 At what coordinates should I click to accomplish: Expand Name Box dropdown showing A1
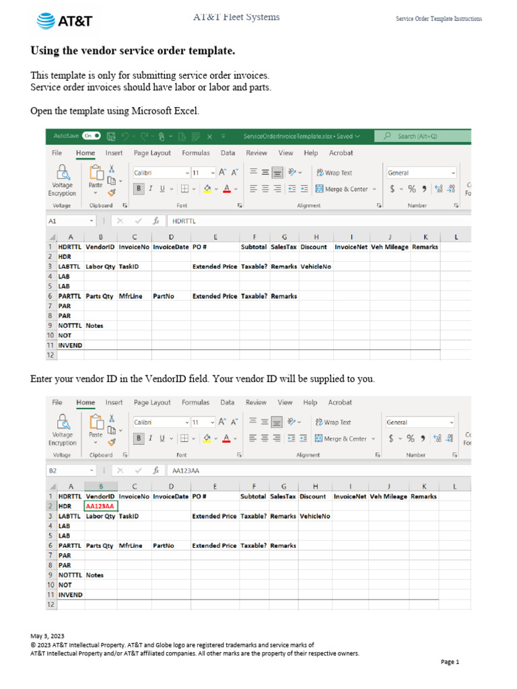[x=92, y=221]
